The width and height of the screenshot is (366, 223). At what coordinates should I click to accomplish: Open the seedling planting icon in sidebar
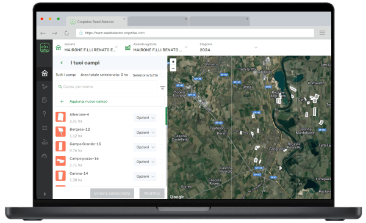point(45,142)
